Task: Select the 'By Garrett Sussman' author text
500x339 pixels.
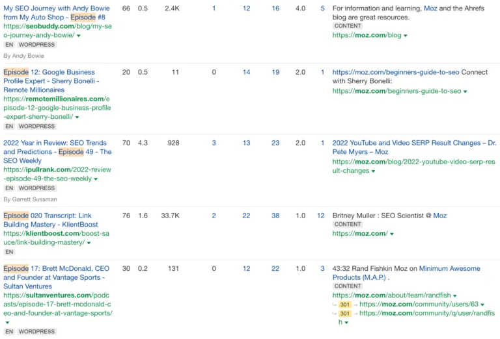Action: pyautogui.click(x=31, y=199)
